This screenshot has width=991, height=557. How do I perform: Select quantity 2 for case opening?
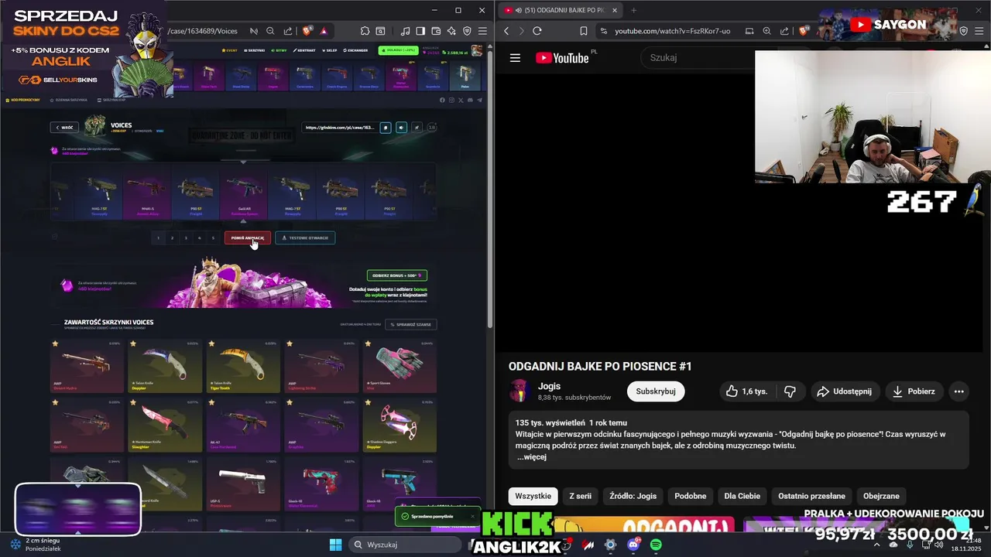point(172,237)
